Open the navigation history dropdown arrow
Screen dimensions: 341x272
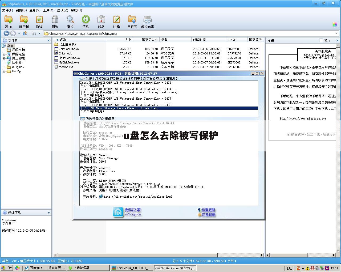[x=19, y=33]
